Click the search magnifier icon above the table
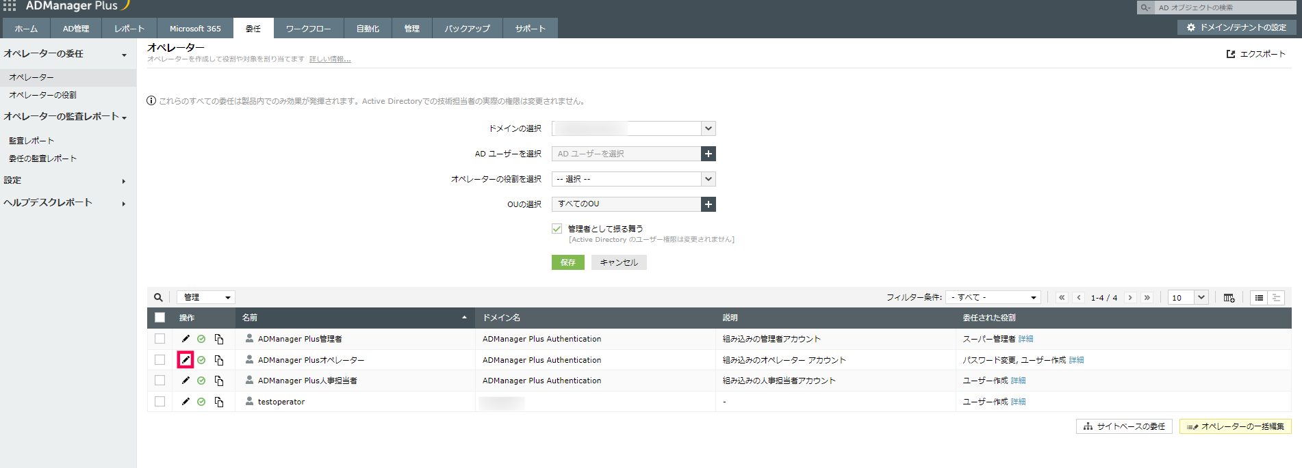This screenshot has width=1302, height=468. tap(158, 297)
